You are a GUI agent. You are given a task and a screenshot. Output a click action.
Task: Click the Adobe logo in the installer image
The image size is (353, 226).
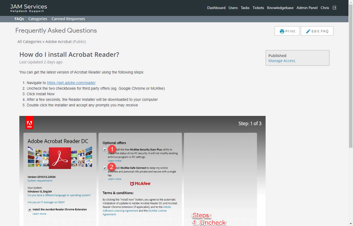[29, 123]
